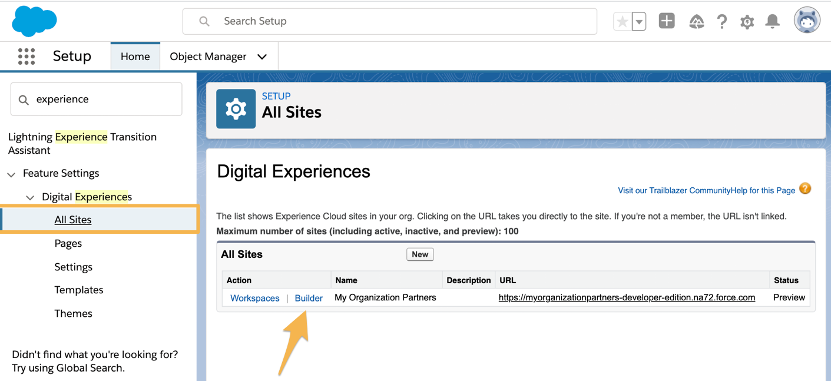Collapse the Feature Settings tree node
This screenshot has width=831, height=381.
click(11, 174)
